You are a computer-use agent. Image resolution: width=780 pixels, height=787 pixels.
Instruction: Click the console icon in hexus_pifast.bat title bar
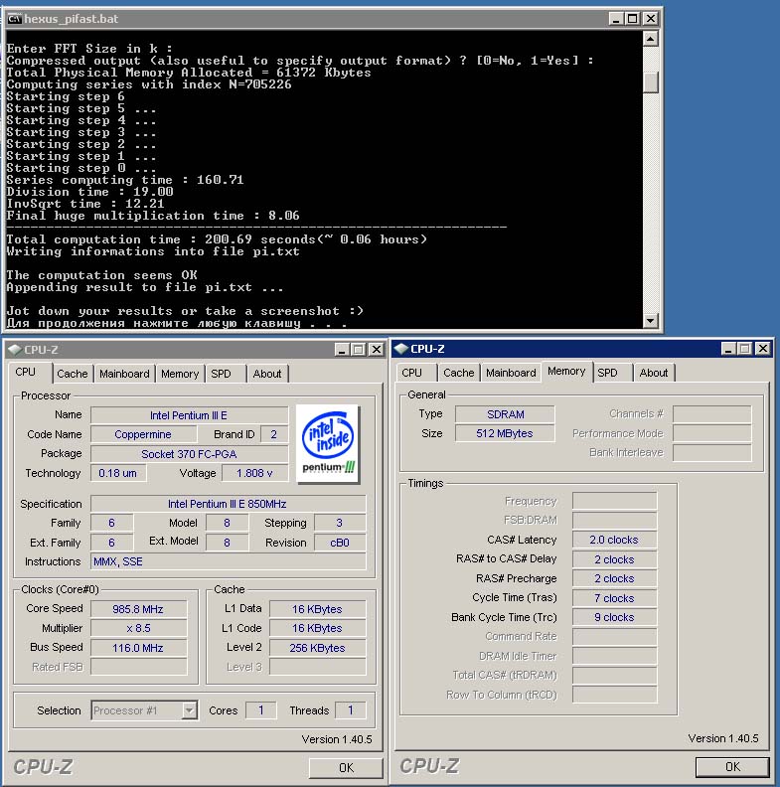15,19
